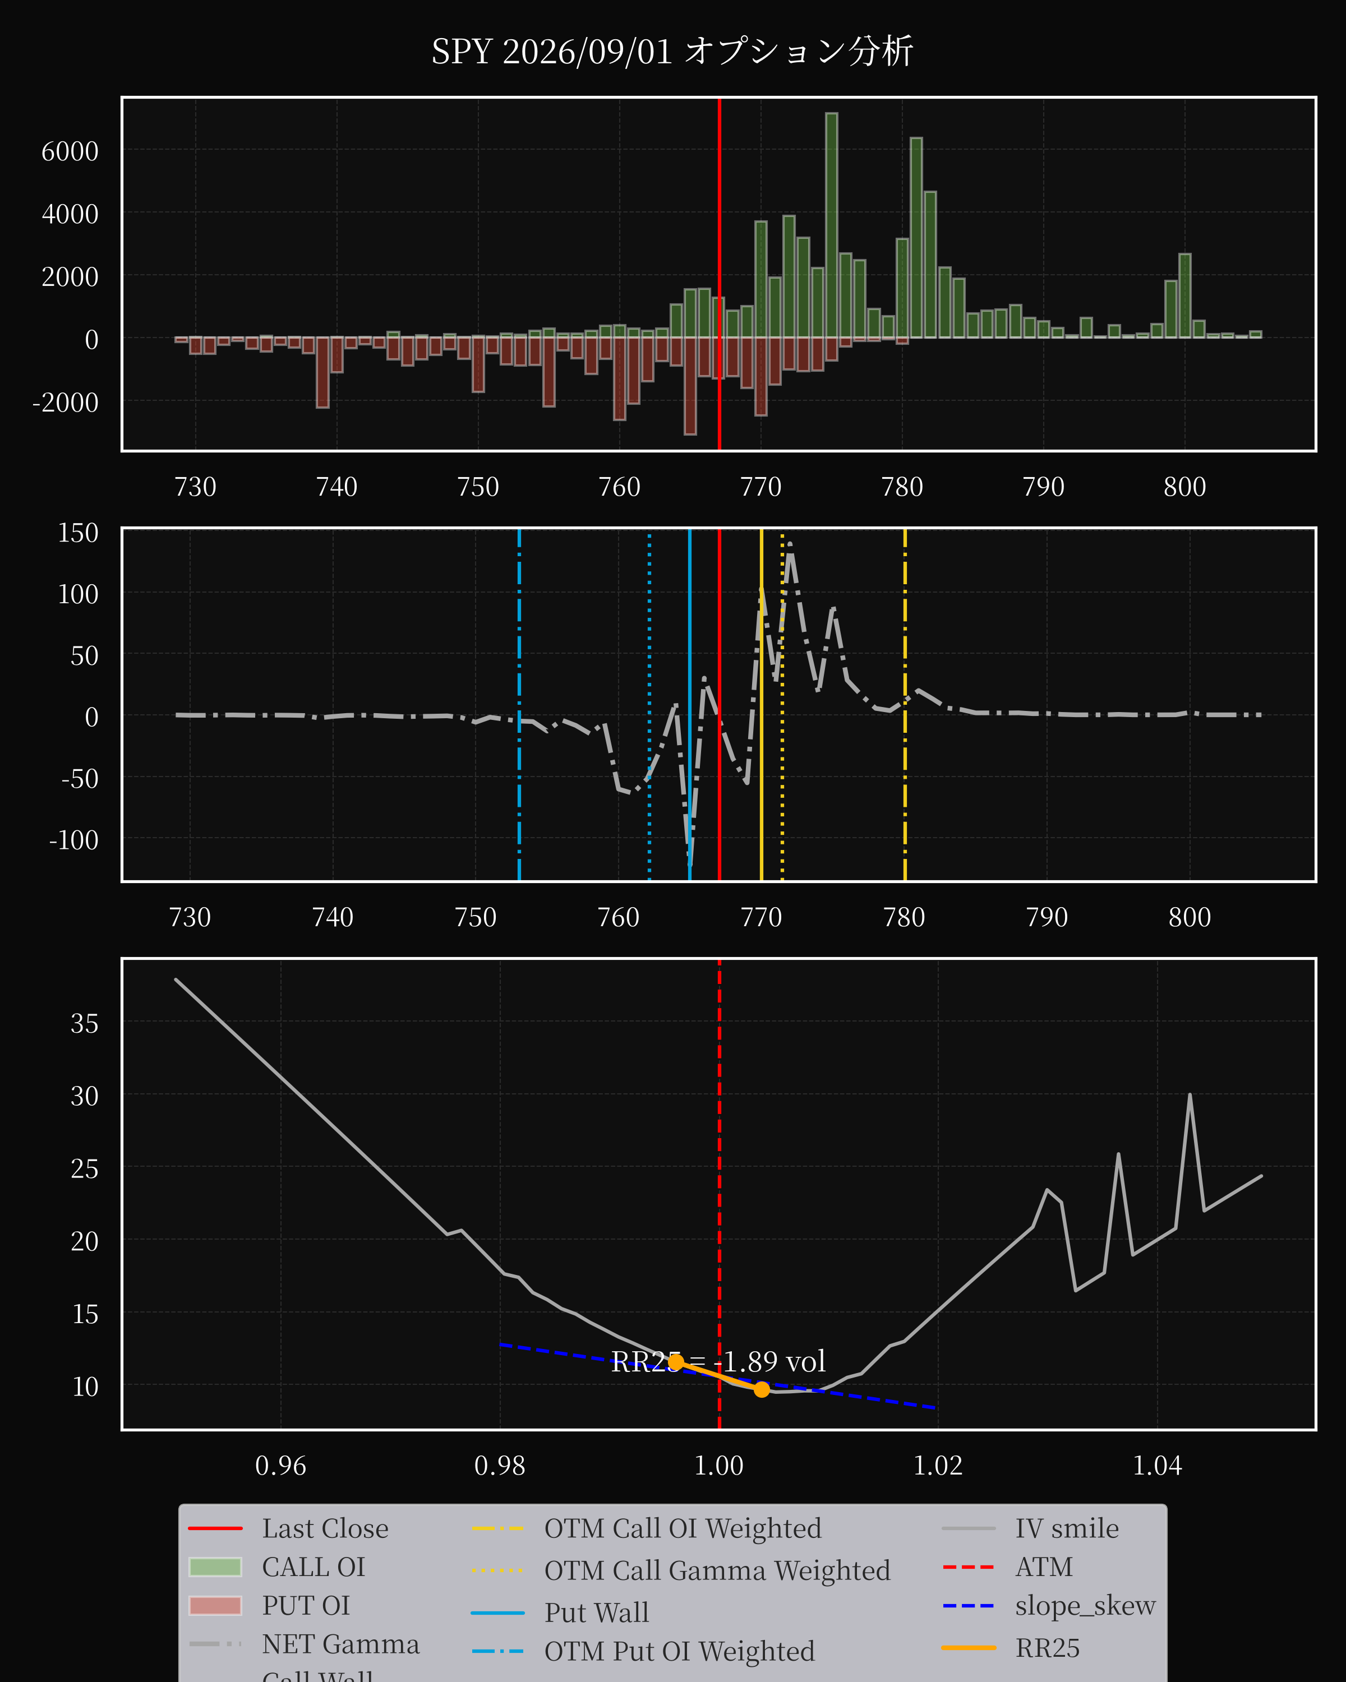Image resolution: width=1346 pixels, height=1682 pixels.
Task: Click the ATM legend label
Action: point(1043,1567)
